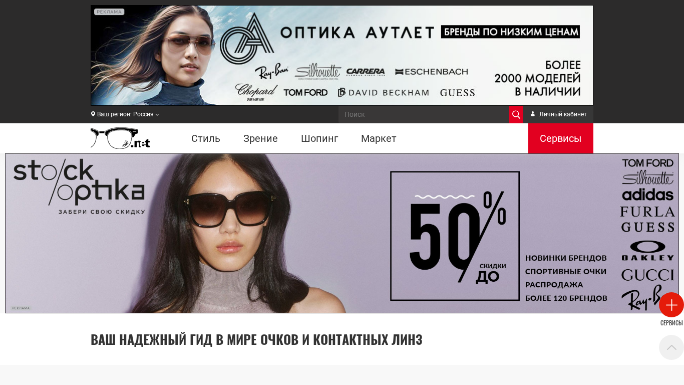Open the red plus Сервисы floating button
This screenshot has height=385, width=684.
(x=671, y=305)
